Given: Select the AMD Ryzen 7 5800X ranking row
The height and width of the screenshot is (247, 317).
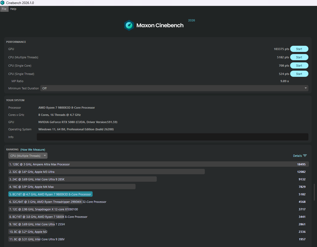Looking at the screenshot, I should 158,217.
